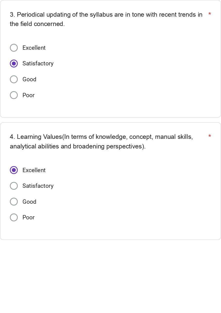Screen dimensions: 221x313
Task: Click the 'Good' label text under question 4
Action: 29,202
